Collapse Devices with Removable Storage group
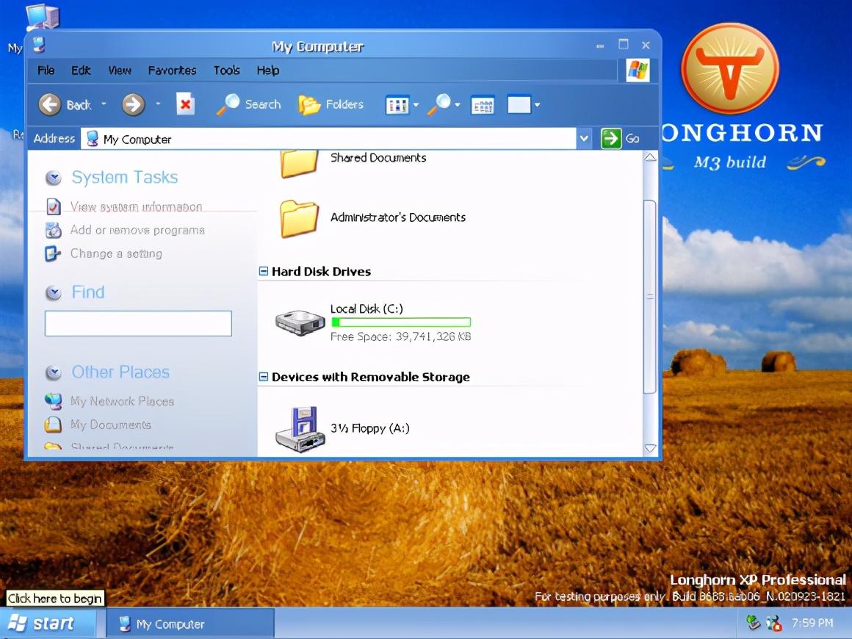The image size is (852, 639). pos(264,377)
